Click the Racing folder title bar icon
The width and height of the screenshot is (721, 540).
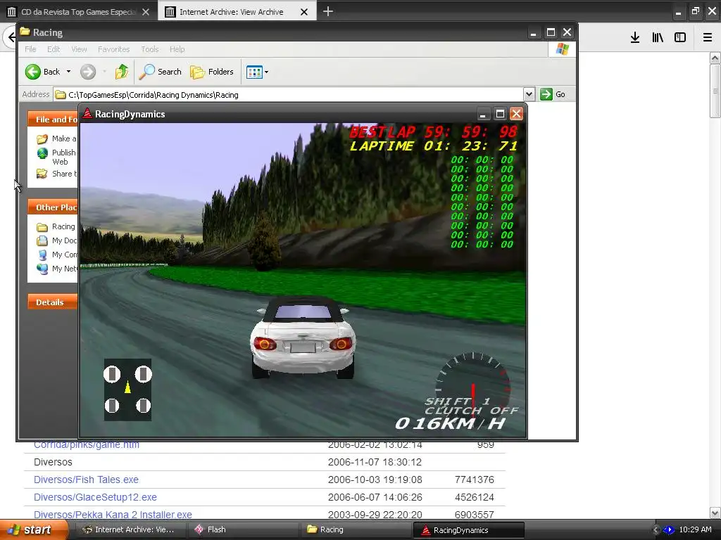pyautogui.click(x=25, y=32)
